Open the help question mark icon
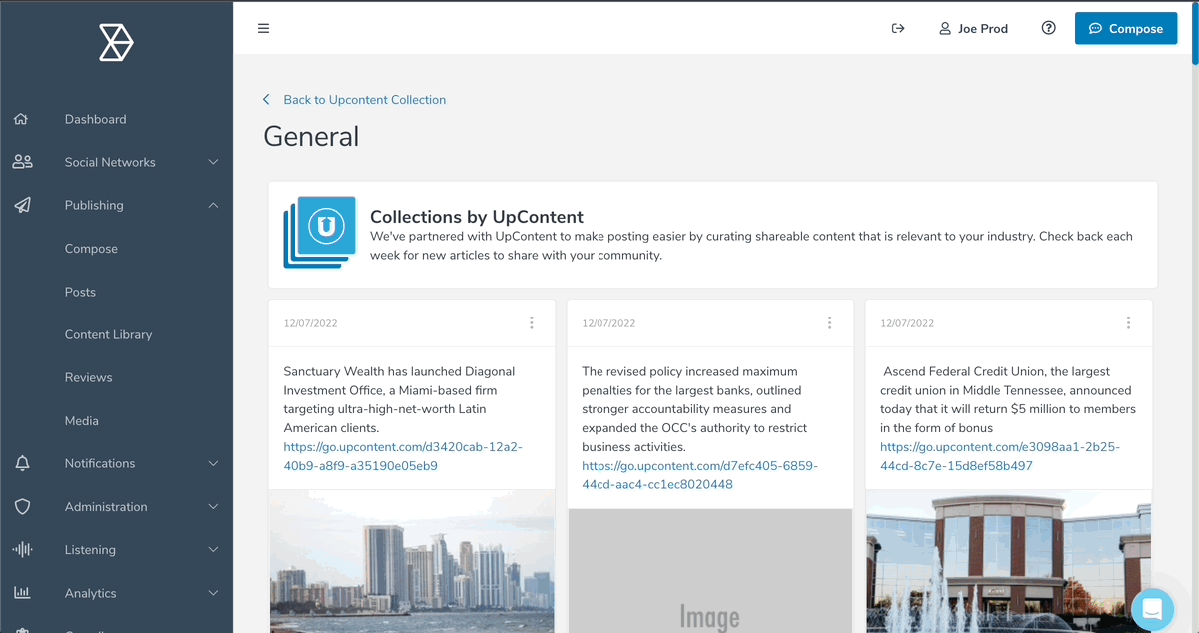The height and width of the screenshot is (633, 1199). tap(1048, 28)
